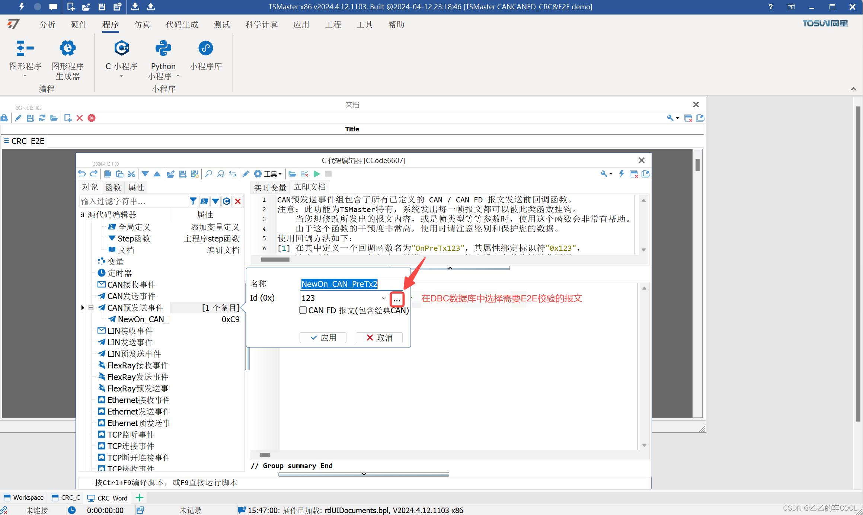The image size is (863, 515).
Task: Click the copy icon in the code editor toolbar
Action: pos(108,174)
